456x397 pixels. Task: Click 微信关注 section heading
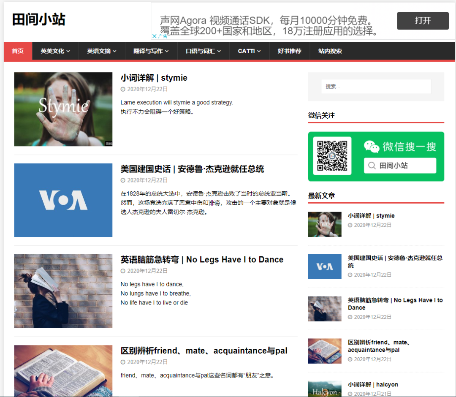click(321, 115)
